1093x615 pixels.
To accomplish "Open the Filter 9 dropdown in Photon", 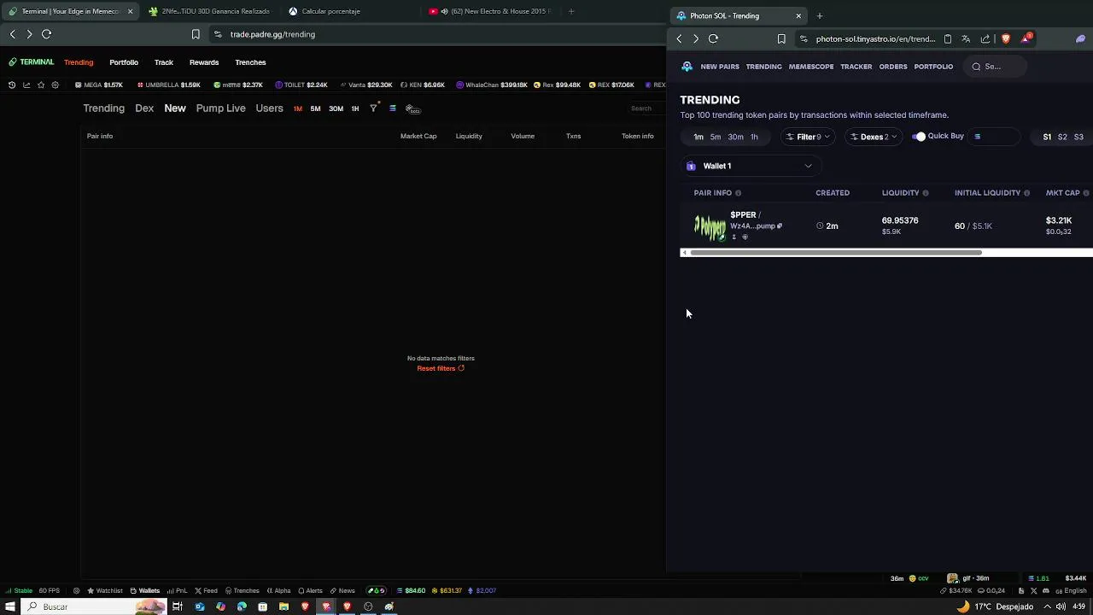I will (807, 137).
